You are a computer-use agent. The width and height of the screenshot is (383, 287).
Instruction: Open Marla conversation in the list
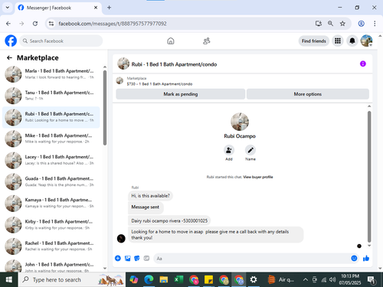point(51,74)
